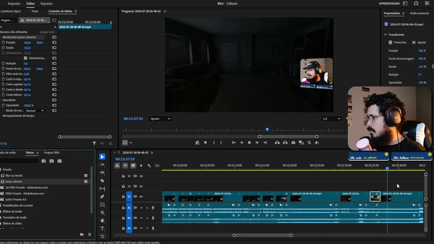Select the Type tool

(x=102, y=229)
